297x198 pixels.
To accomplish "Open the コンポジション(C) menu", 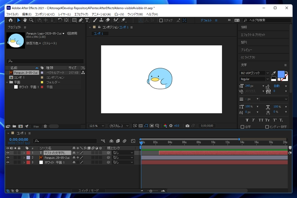I will pos(45,14).
